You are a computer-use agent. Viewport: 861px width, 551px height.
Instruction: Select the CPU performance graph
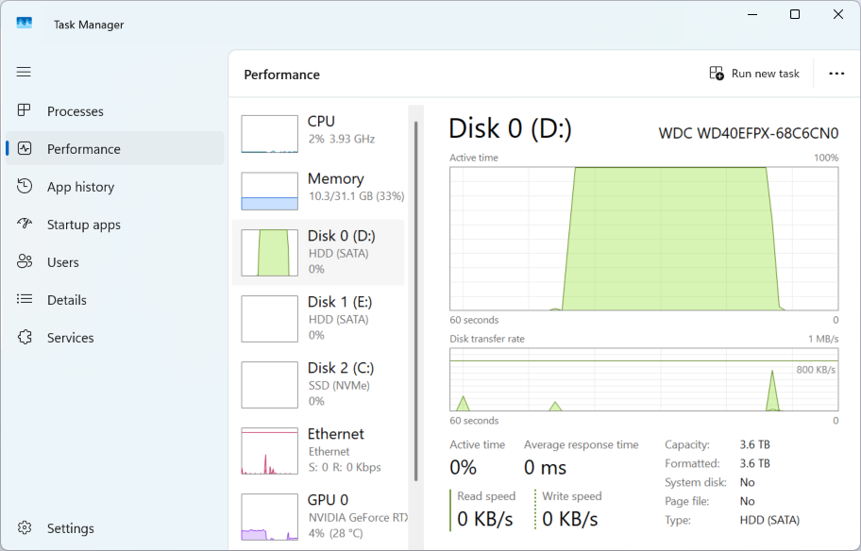270,134
